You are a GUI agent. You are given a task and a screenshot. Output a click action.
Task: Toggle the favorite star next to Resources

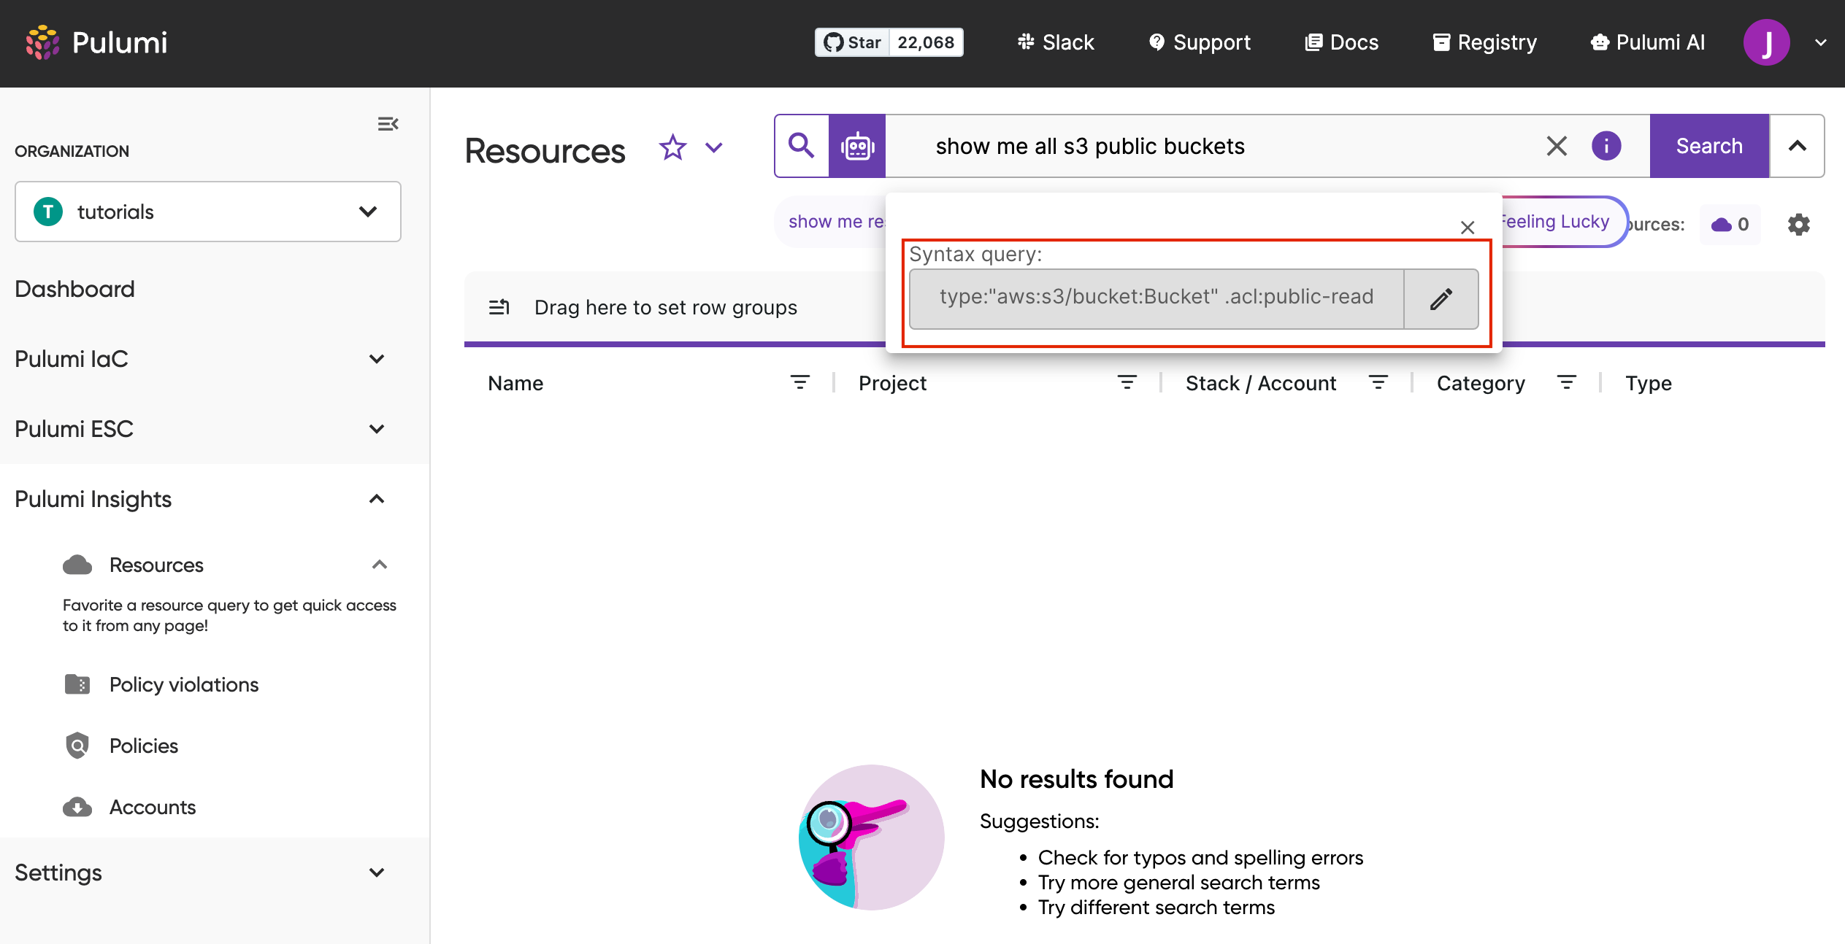point(672,147)
